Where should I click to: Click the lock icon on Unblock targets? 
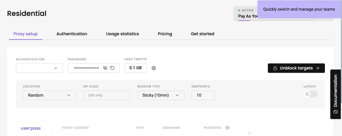click(x=275, y=68)
